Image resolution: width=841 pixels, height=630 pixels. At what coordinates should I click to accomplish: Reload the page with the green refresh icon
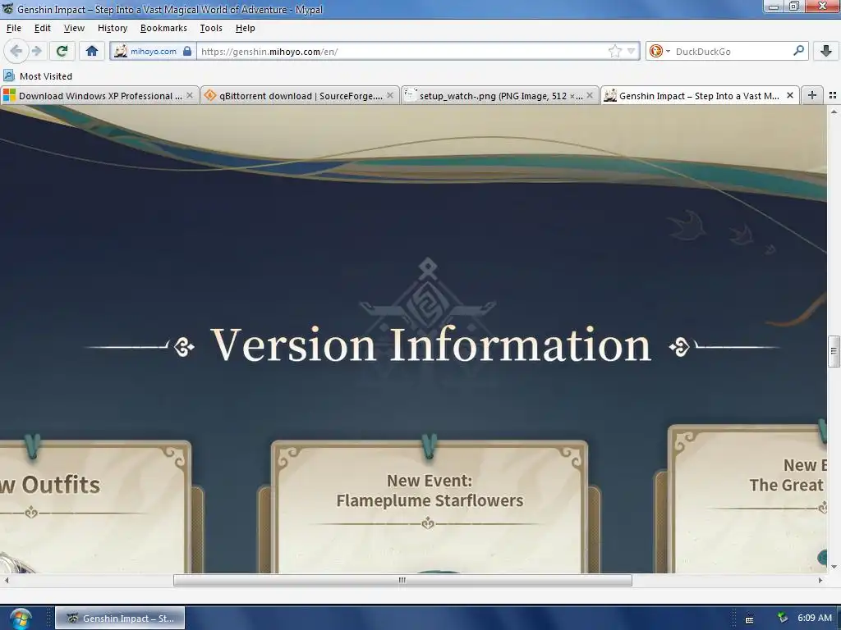coord(62,51)
